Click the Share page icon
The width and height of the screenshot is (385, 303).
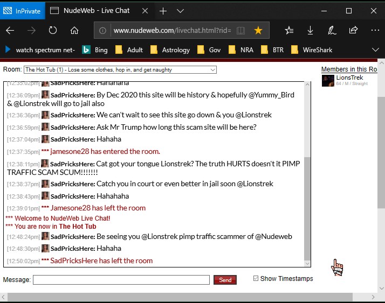coord(354,30)
